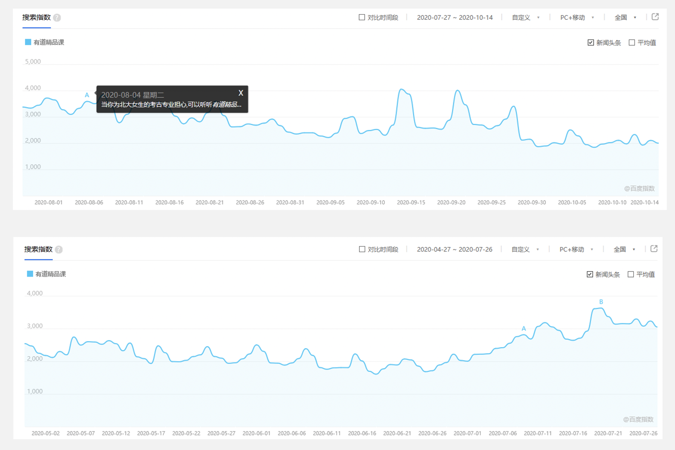
Task: Click help icon beside bottom 搜索指数 title
Action: pyautogui.click(x=59, y=250)
